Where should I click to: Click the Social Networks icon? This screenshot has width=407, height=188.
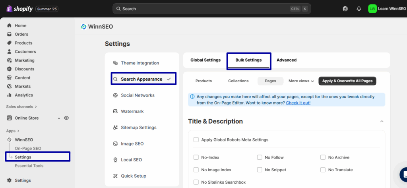pos(116,95)
